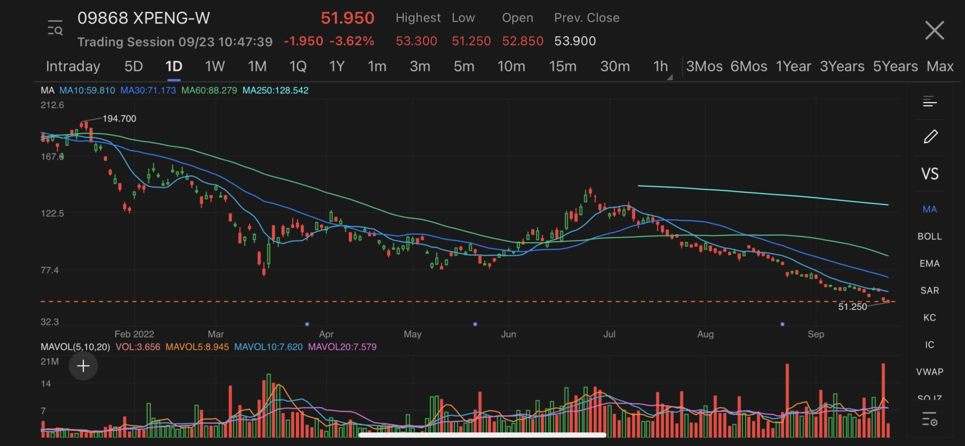Screen dimensions: 965x446
Task: Open the stock search list icon
Action: pos(55,28)
